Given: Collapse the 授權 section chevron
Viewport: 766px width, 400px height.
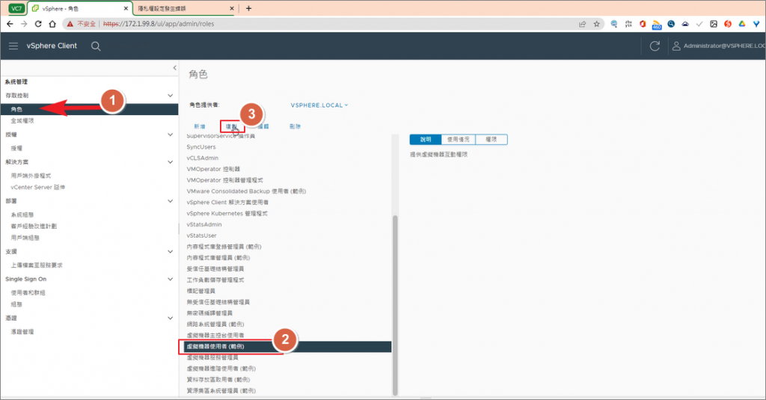Looking at the screenshot, I should pyautogui.click(x=170, y=135).
